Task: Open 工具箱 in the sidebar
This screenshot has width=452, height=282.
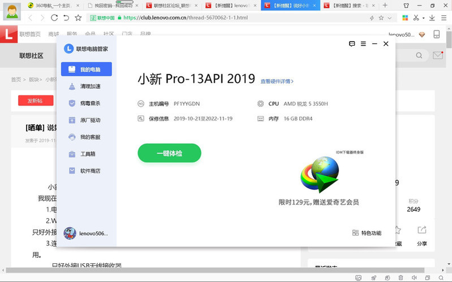Action: 86,154
